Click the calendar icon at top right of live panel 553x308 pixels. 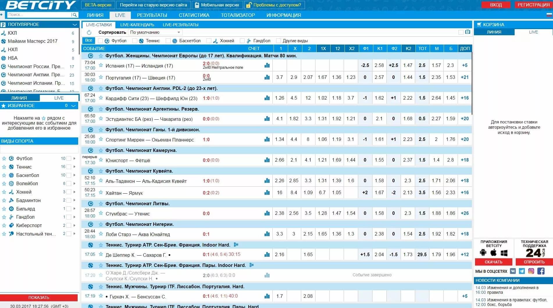point(468,32)
